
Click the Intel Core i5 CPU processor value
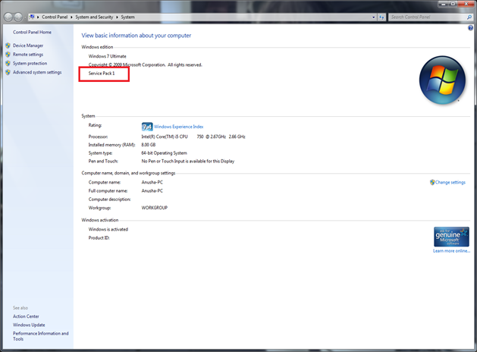(193, 137)
